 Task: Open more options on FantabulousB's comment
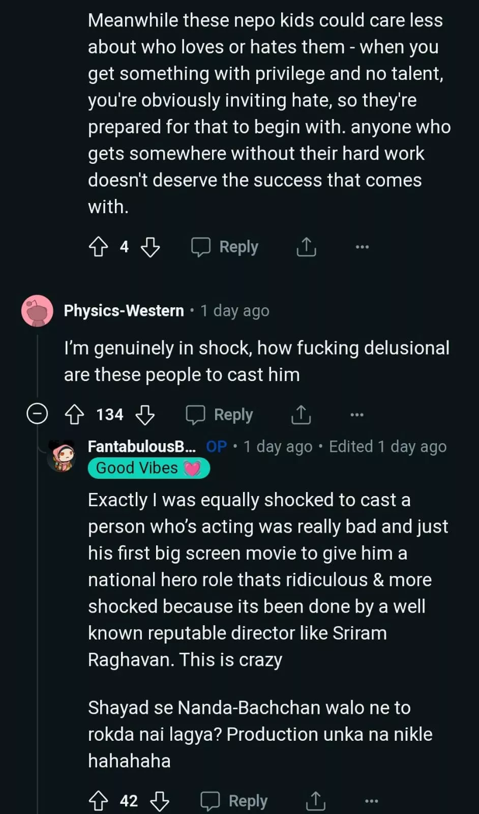(372, 801)
